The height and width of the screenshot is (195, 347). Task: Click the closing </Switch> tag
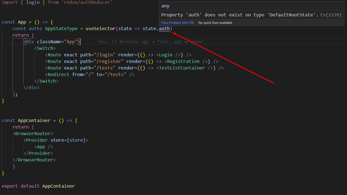[x=46, y=81]
